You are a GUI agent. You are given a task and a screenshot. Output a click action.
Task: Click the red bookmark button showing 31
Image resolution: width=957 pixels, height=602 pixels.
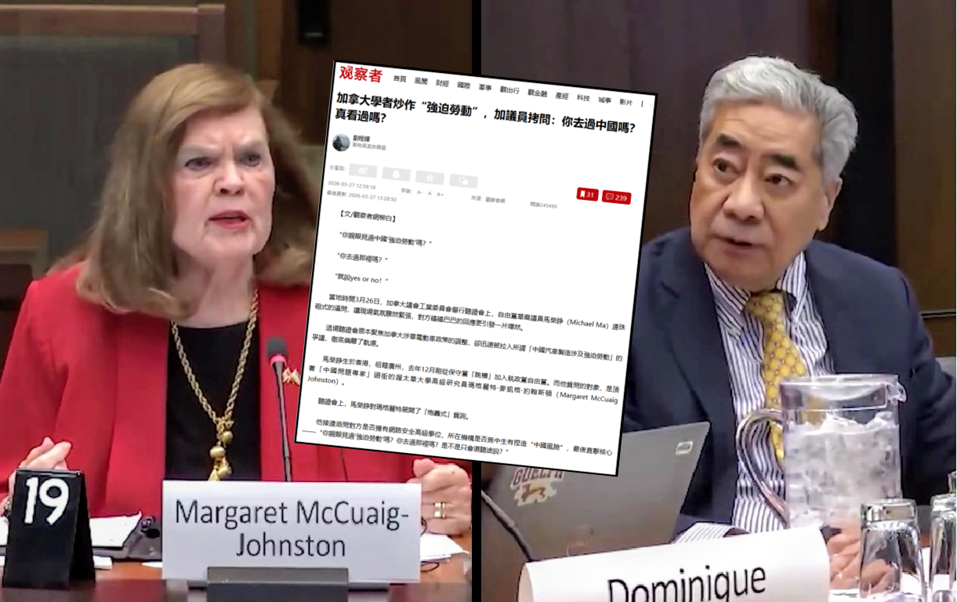tap(586, 194)
